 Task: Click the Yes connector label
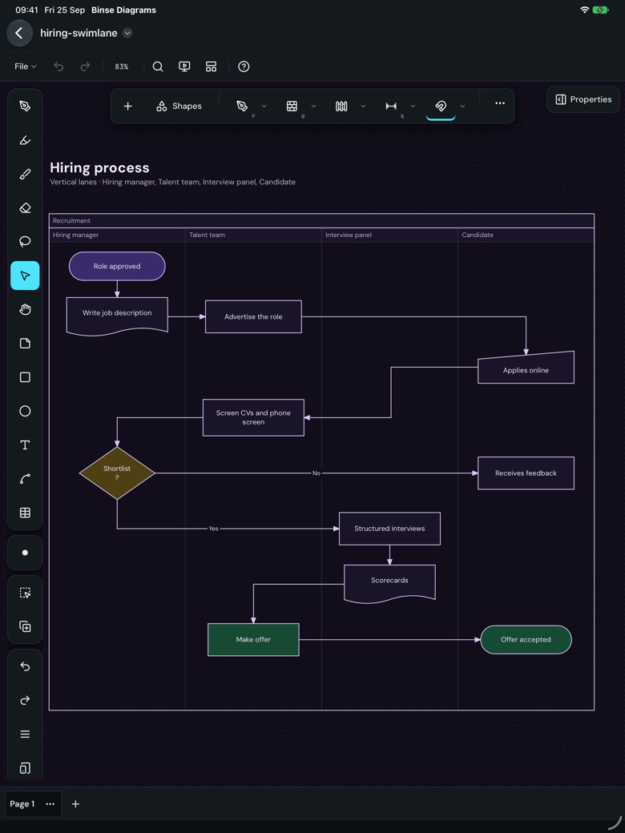pos(213,529)
